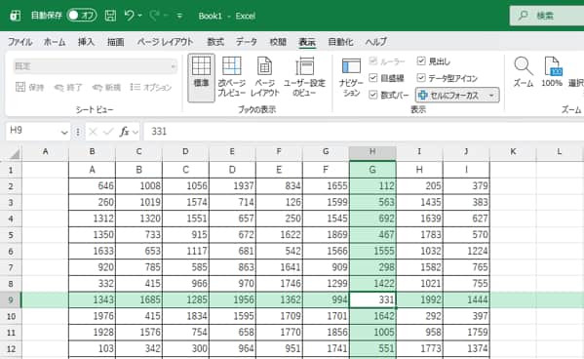This screenshot has width=584, height=359.
Task: Click the Name Box showing H9
Action: tap(33, 131)
